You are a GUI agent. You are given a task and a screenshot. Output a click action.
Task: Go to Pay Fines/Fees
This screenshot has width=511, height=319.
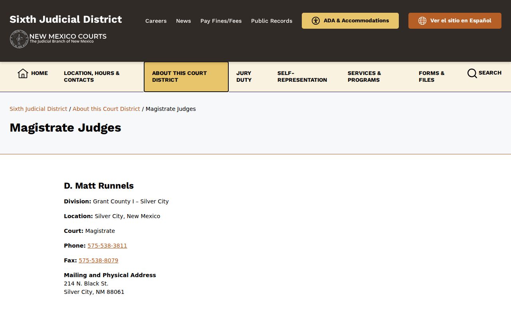click(221, 21)
